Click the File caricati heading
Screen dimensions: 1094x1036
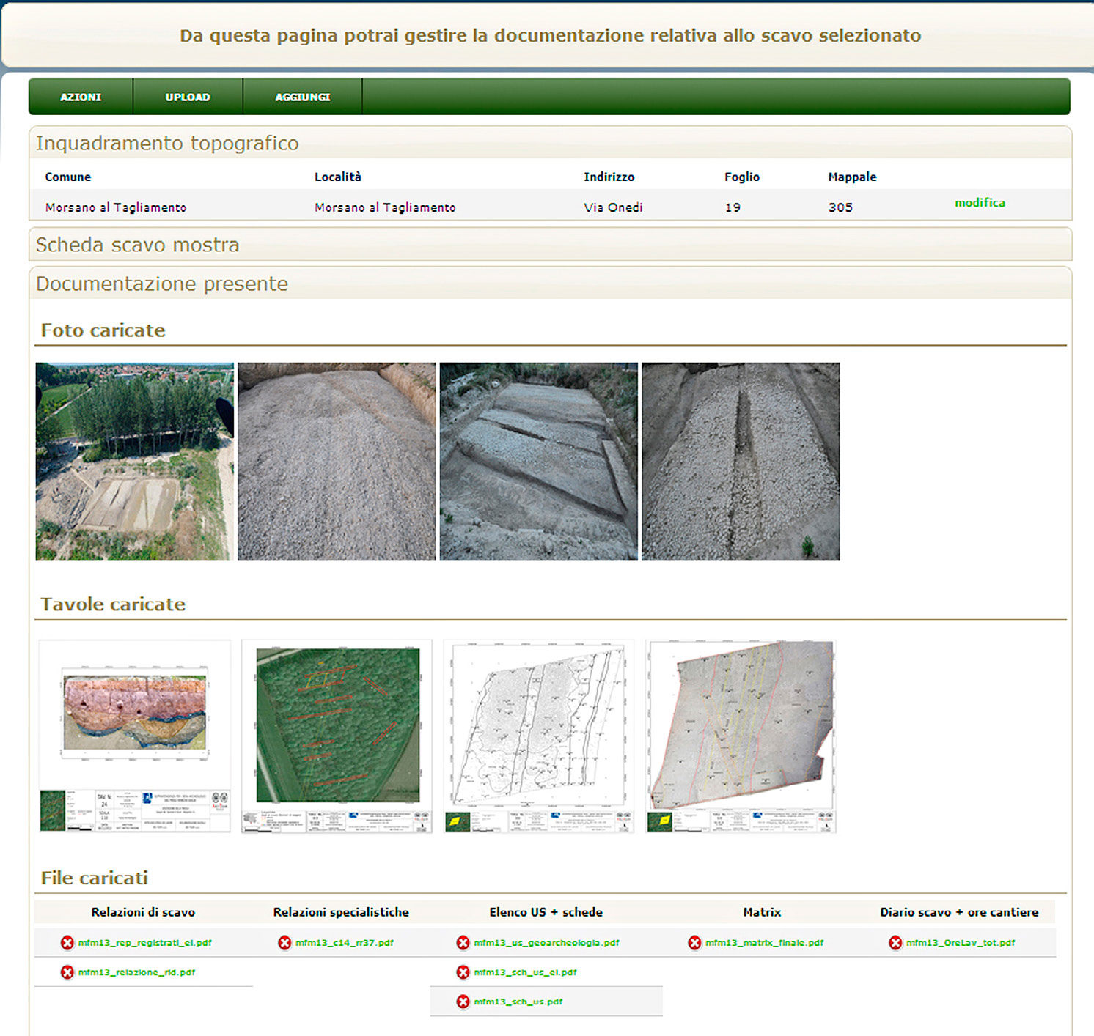pyautogui.click(x=95, y=878)
